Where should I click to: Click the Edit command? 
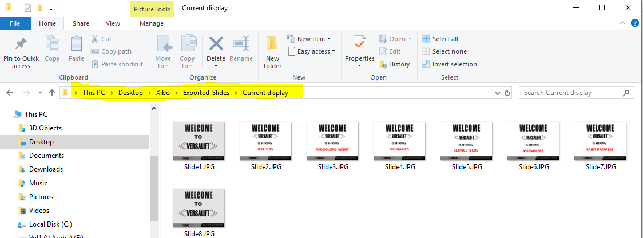point(390,51)
